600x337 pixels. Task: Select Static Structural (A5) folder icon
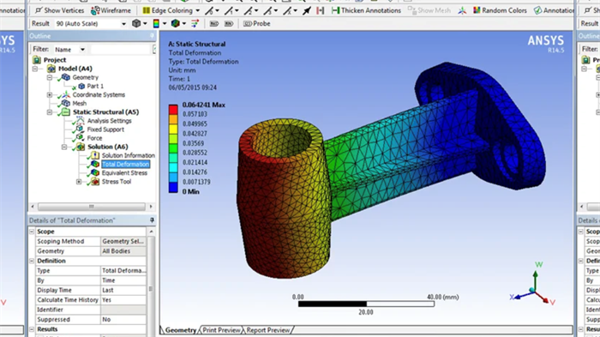pyautogui.click(x=66, y=111)
